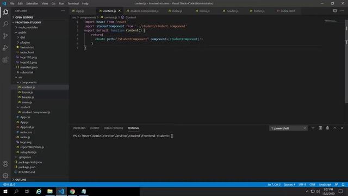Launch Internet Explorer from taskbar
Image resolution: width=348 pixels, height=196 pixels.
point(39,191)
